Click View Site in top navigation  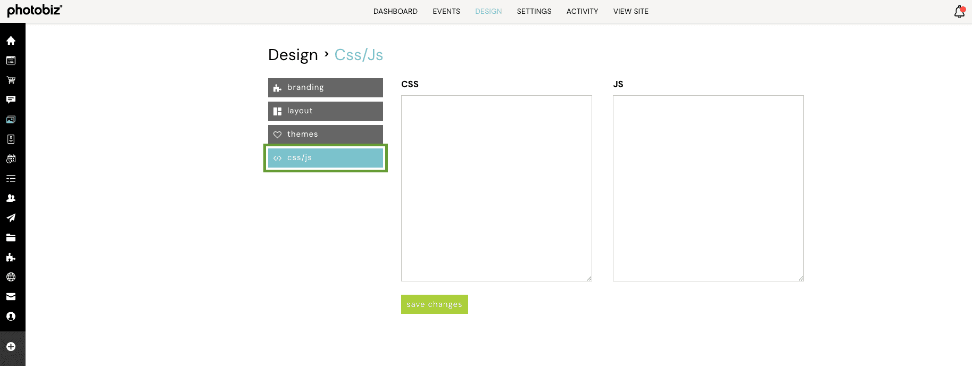[x=631, y=11]
